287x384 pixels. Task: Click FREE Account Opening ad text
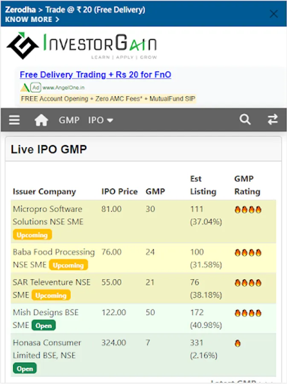(108, 99)
